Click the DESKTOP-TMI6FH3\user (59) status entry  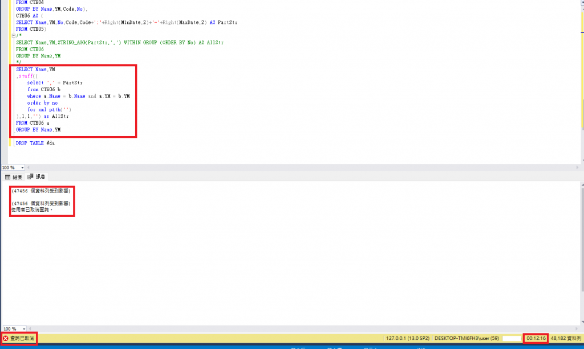click(x=467, y=338)
